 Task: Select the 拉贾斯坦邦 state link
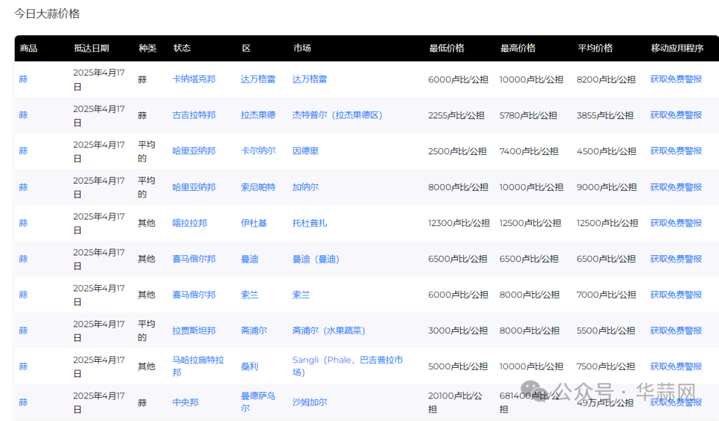(x=194, y=331)
